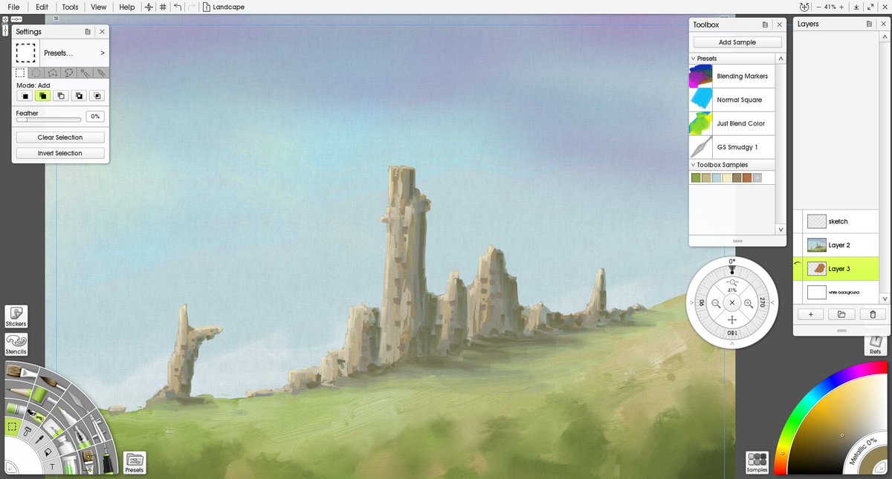This screenshot has height=479, width=892.
Task: Toggle visibility of Layer 2
Action: coord(798,245)
